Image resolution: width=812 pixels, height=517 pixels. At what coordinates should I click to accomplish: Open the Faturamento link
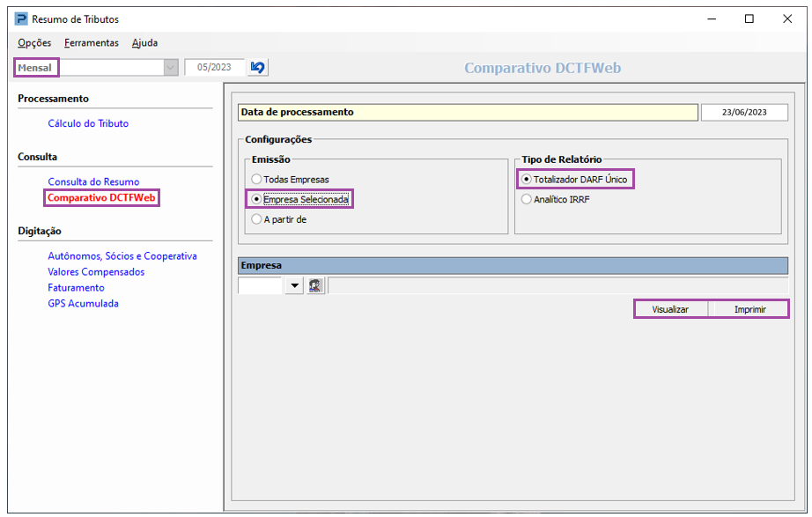pos(76,287)
